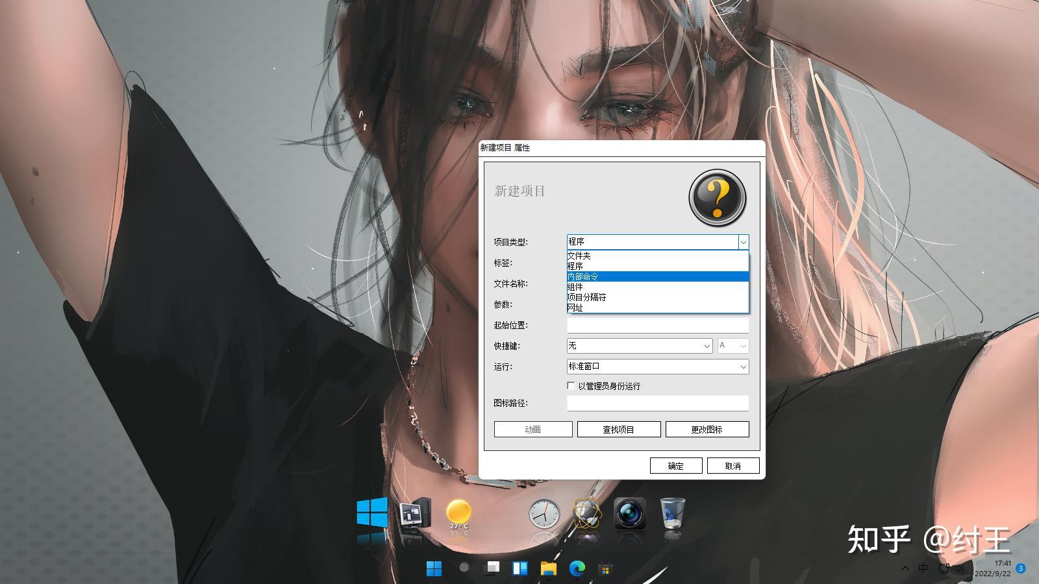Click the 更改图标 button

tap(707, 430)
